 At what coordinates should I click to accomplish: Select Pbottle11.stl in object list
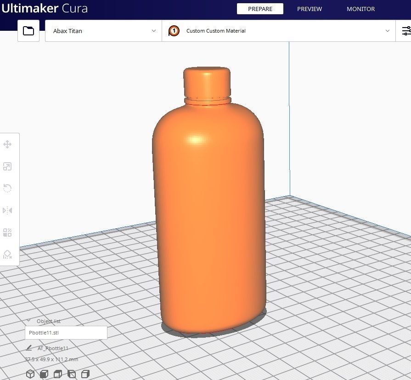[x=66, y=333]
